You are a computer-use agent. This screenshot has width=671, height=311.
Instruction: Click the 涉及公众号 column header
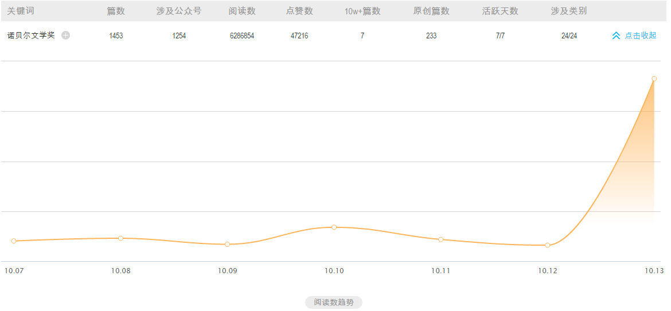(179, 11)
